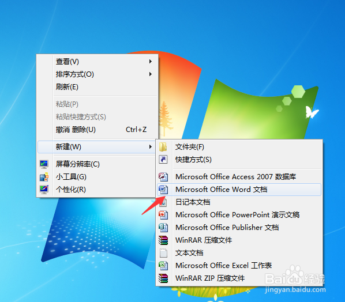Open the 排序方式(O) menu entry
The height and width of the screenshot is (302, 345).
pyautogui.click(x=97, y=74)
